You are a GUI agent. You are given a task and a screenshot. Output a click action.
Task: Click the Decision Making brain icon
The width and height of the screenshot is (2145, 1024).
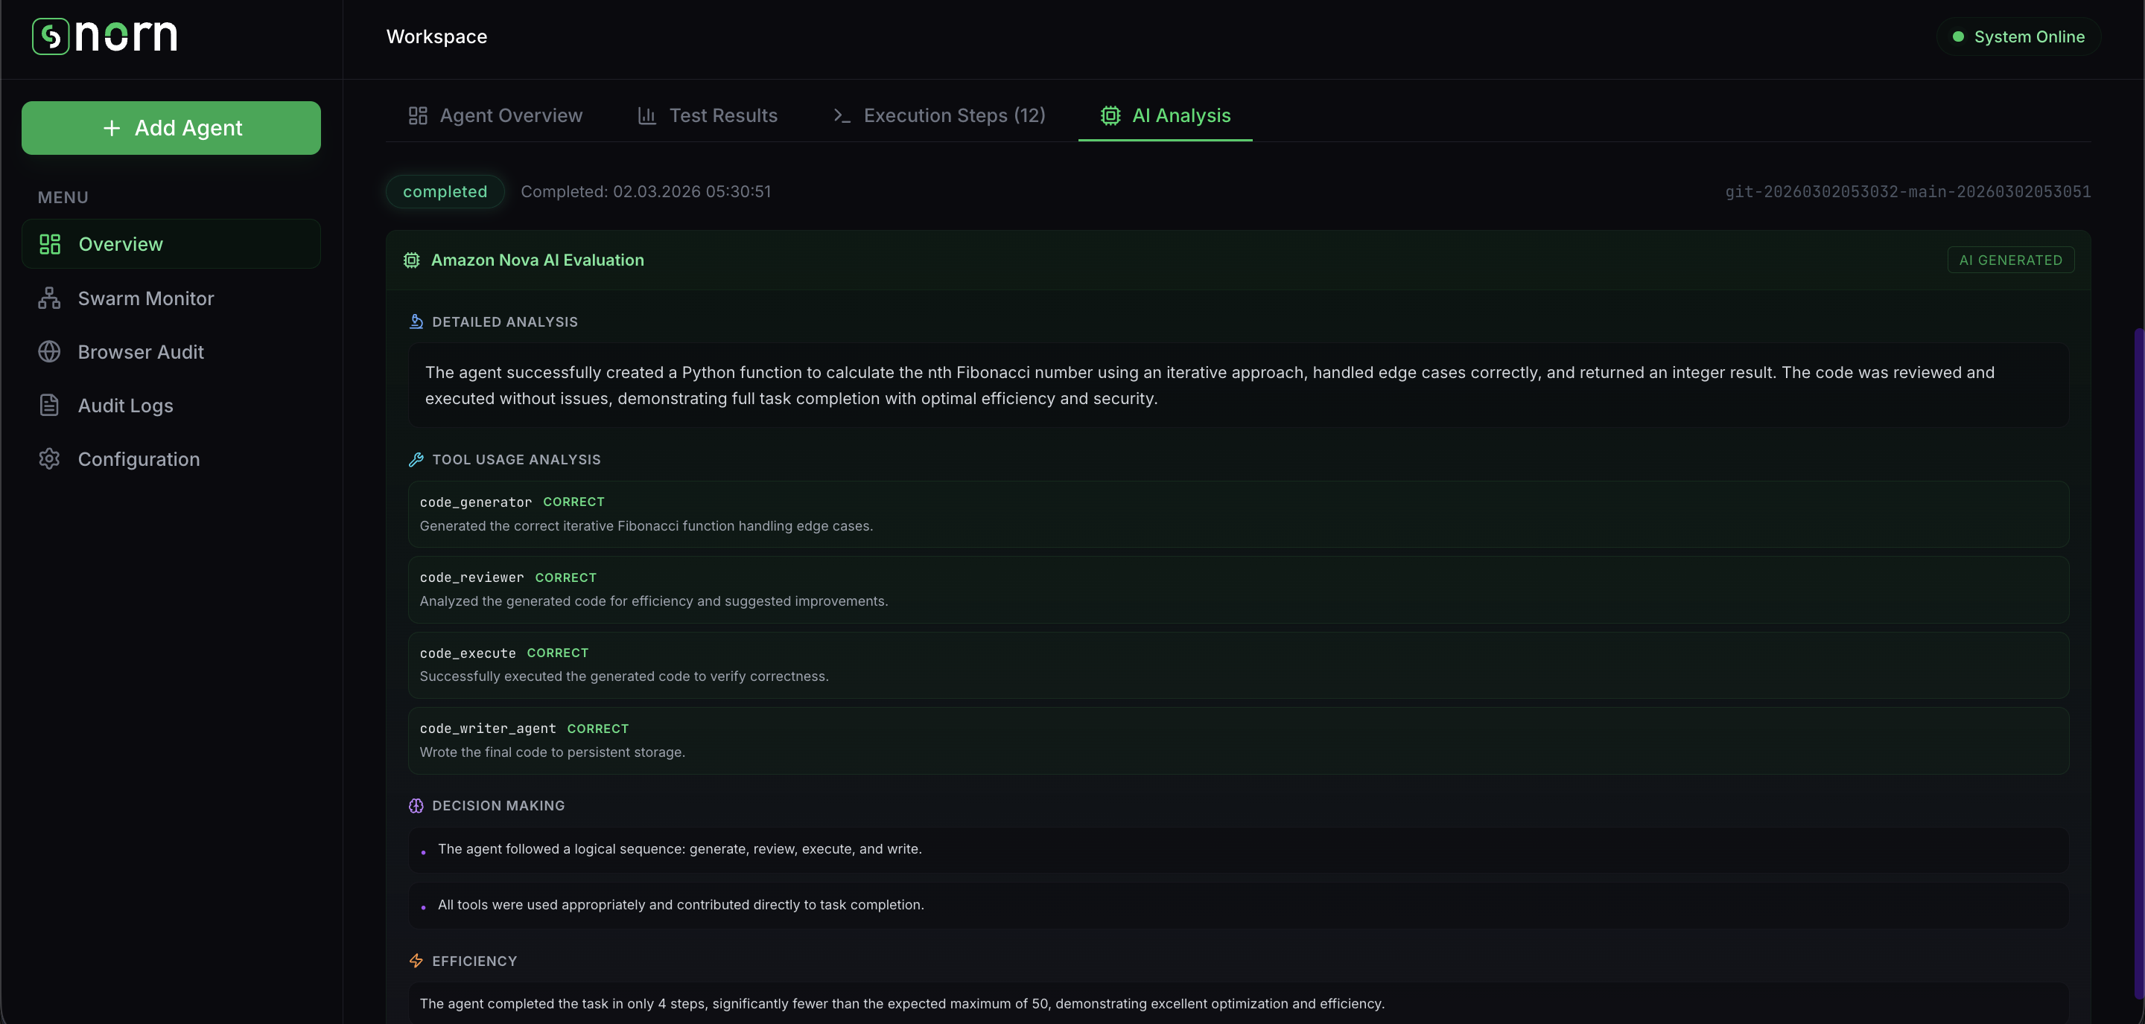click(416, 806)
